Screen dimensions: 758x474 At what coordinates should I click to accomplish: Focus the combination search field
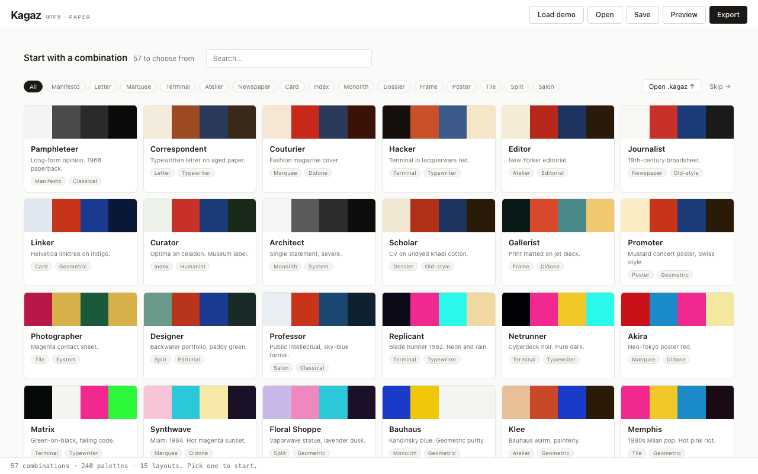288,59
